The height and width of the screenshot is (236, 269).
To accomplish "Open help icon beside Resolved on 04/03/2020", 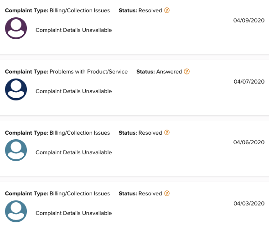I will point(167,194).
